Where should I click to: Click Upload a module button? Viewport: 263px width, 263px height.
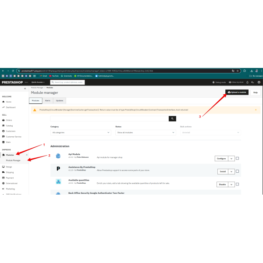237,92
